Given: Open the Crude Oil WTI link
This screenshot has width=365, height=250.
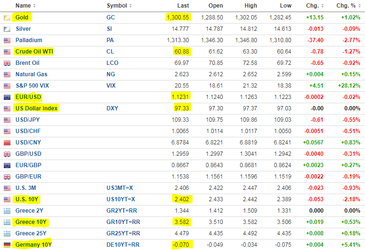Looking at the screenshot, I should [34, 52].
